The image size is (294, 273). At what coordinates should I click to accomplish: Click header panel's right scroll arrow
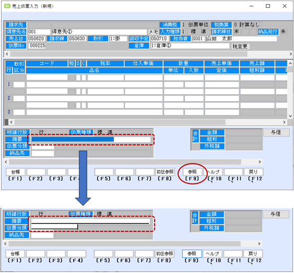click(x=291, y=54)
